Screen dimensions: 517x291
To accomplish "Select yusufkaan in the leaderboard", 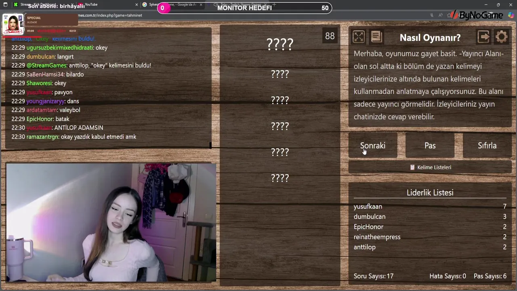I will coord(368,207).
